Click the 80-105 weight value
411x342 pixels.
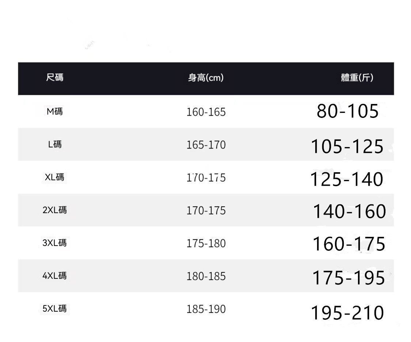coord(347,111)
